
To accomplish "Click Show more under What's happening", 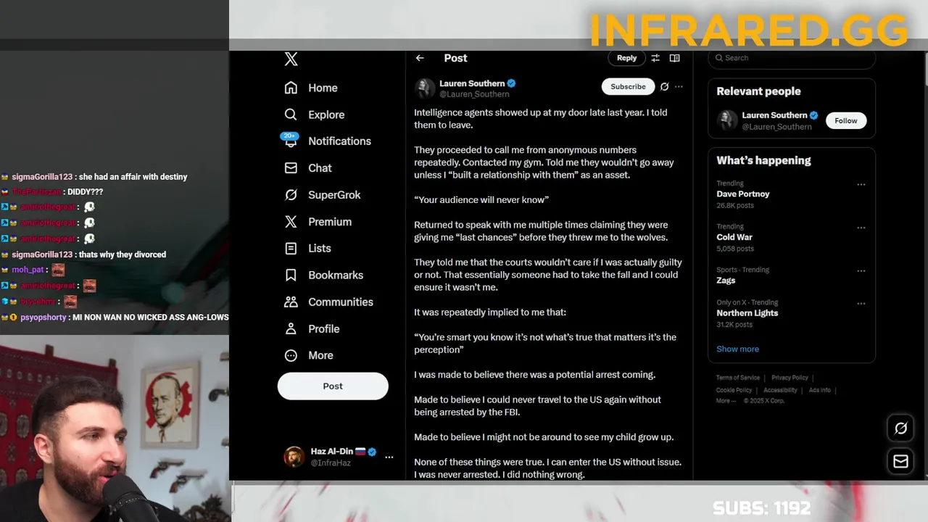I will point(737,349).
